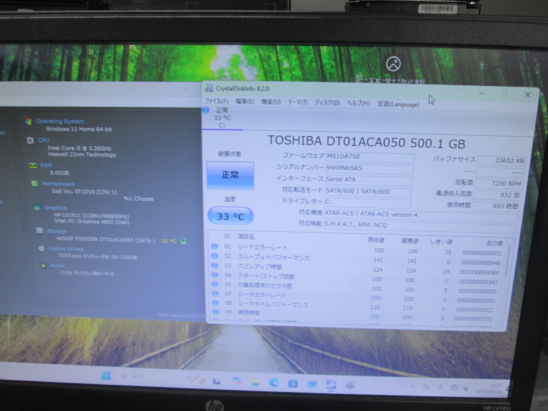Open the 言語(Language) menu

tap(398, 104)
